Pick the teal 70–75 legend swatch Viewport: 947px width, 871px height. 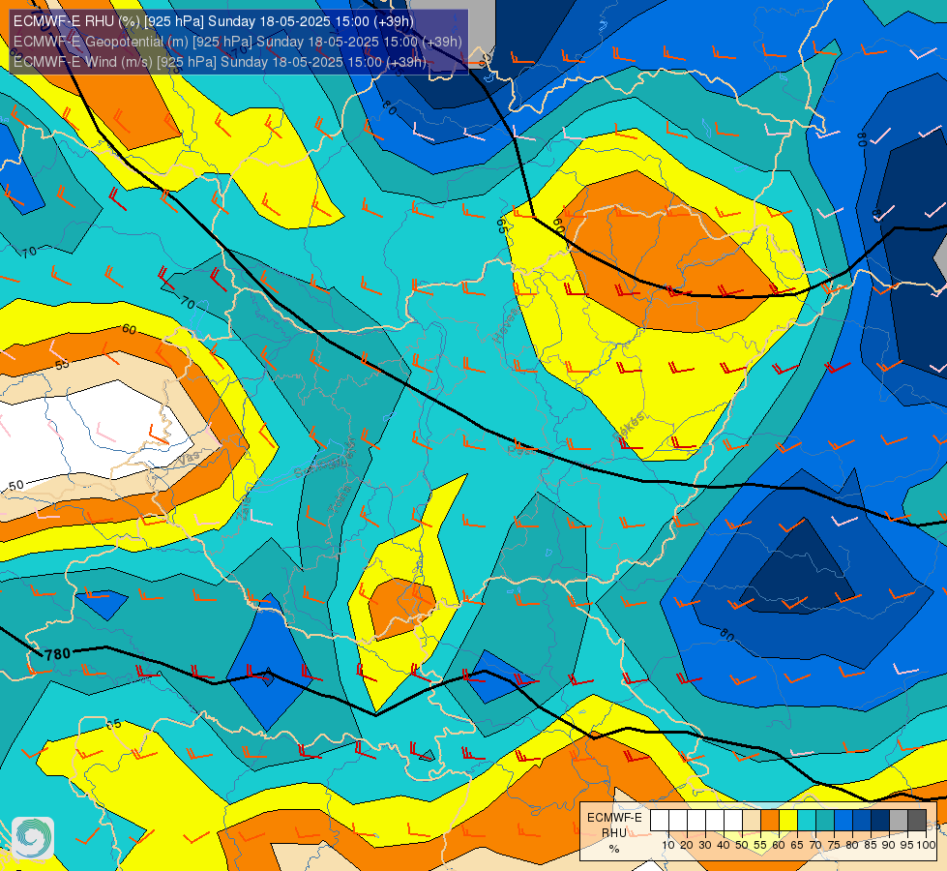point(825,822)
